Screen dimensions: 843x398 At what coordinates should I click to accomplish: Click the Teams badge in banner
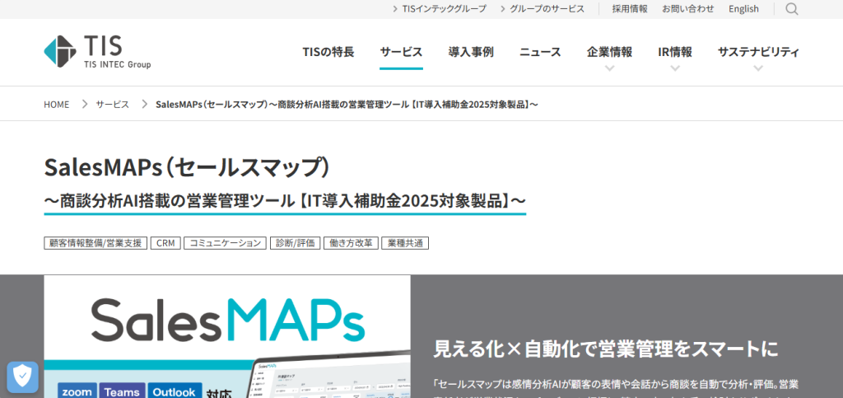click(x=122, y=391)
